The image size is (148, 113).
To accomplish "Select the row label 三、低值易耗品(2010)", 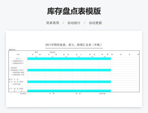I will point(16,70).
